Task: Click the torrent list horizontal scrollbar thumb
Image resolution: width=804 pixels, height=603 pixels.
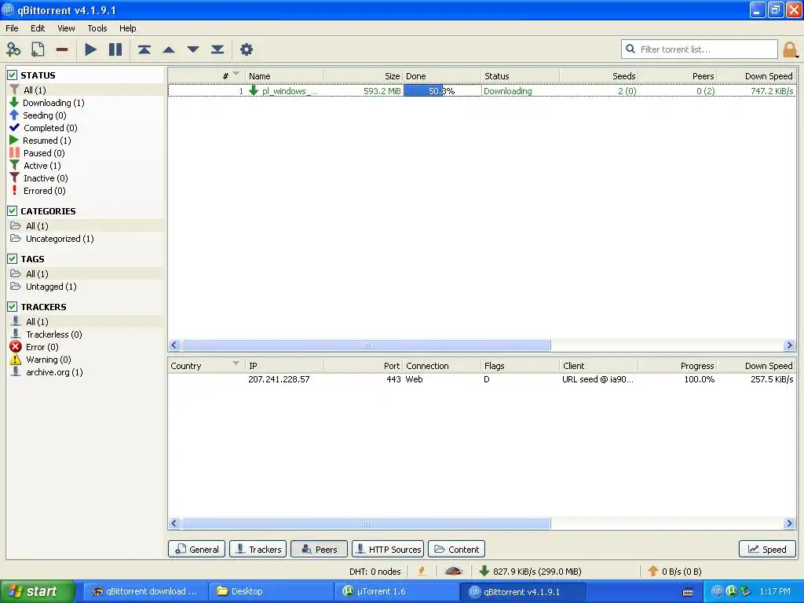Action: click(x=366, y=345)
